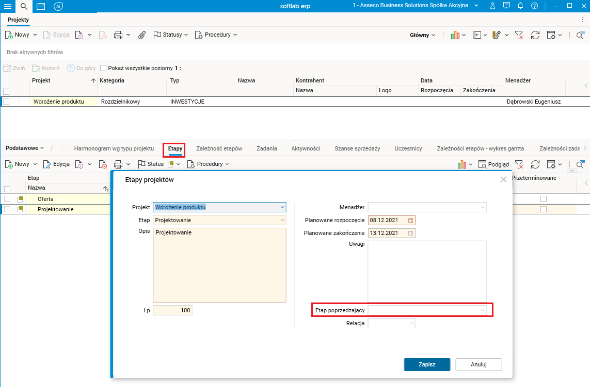
Task: Toggle Pokaż wszystkie poziomy checkbox
Action: (x=103, y=68)
